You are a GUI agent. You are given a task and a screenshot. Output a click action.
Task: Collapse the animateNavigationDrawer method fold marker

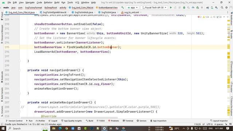[20, 102]
